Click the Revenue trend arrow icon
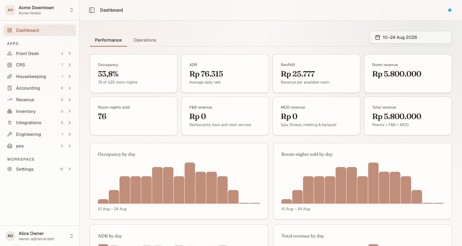Viewport: 462px width, 246px height. click(10, 100)
